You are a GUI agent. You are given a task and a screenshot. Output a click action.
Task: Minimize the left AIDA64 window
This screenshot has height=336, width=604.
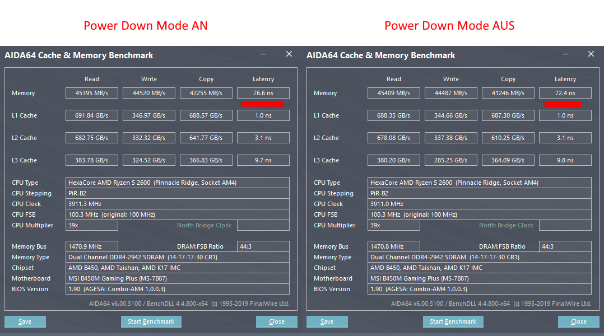tap(263, 54)
